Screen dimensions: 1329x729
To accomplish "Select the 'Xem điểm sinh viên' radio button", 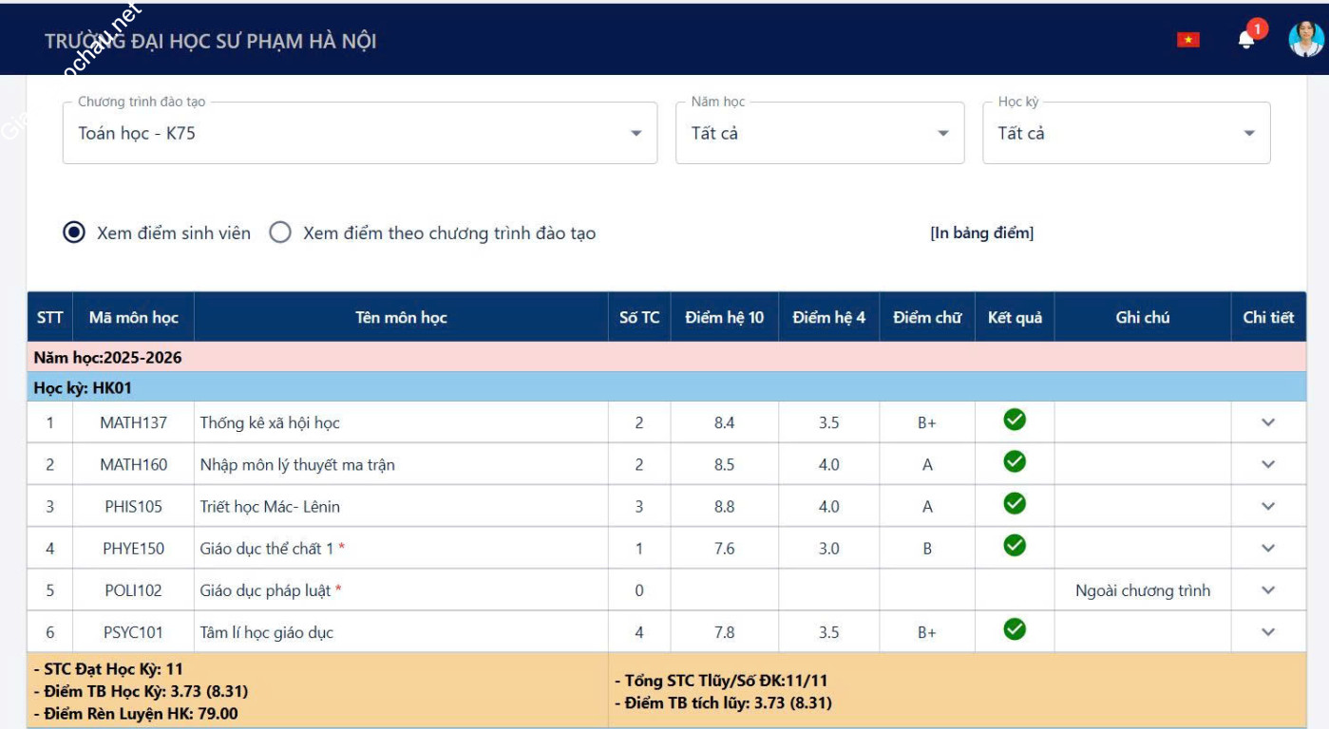I will pos(74,233).
